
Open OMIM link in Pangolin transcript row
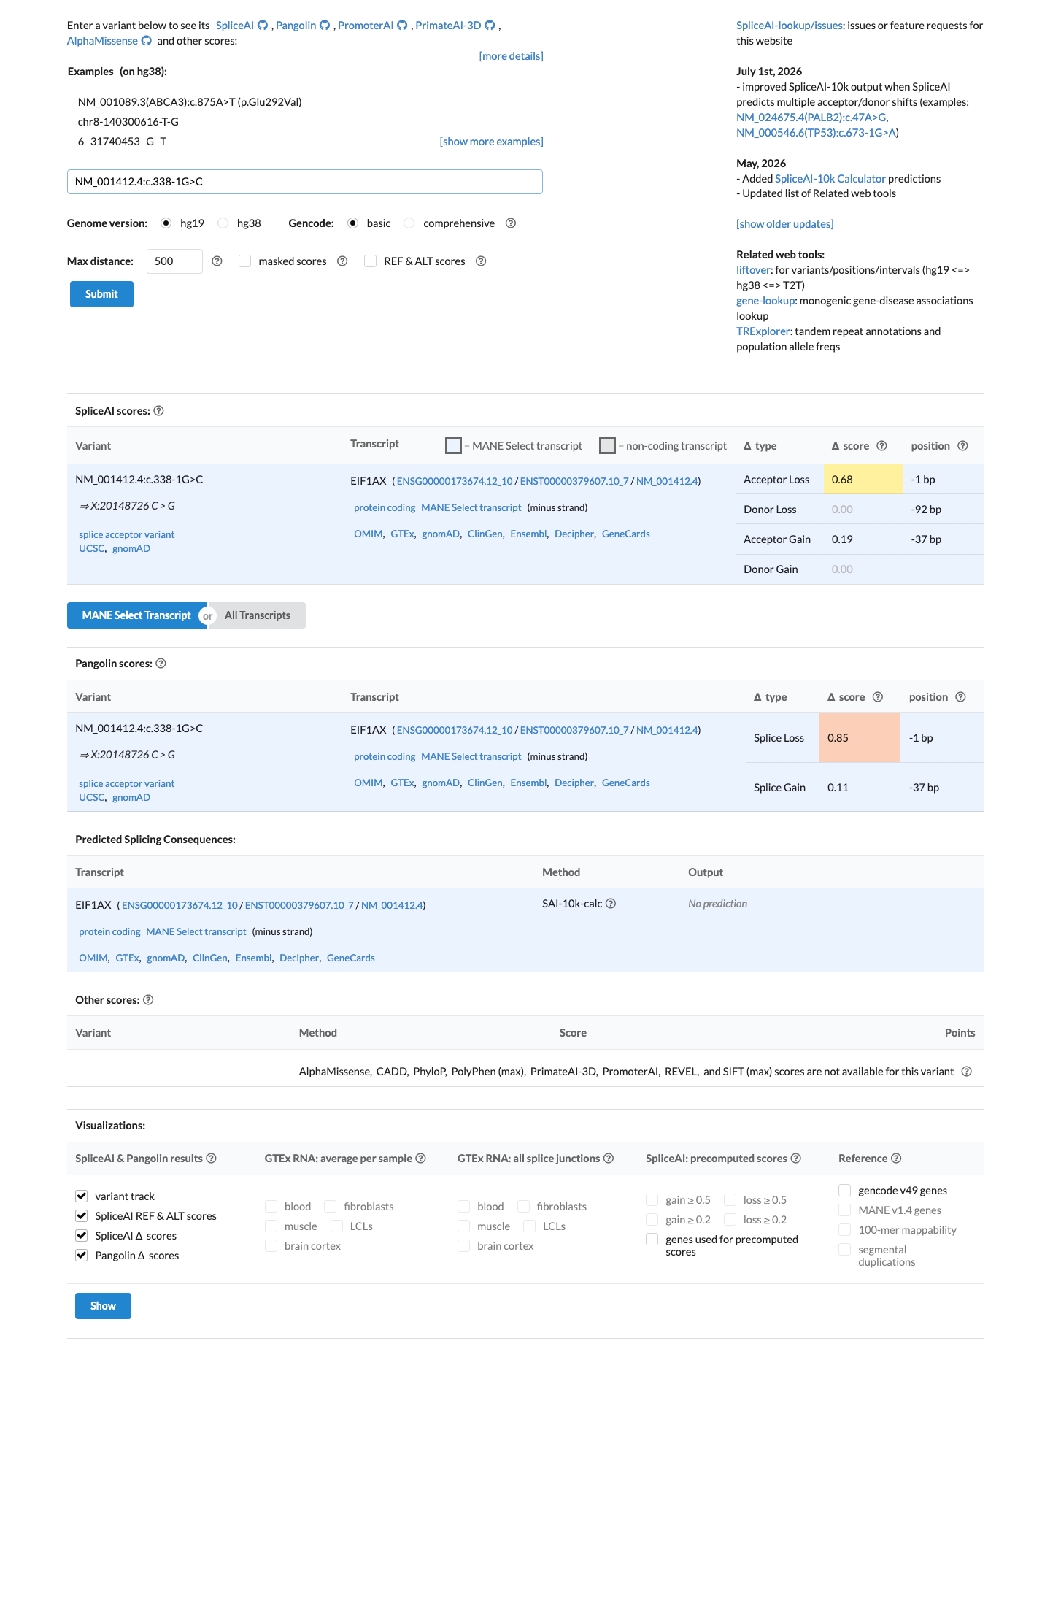[x=369, y=783]
